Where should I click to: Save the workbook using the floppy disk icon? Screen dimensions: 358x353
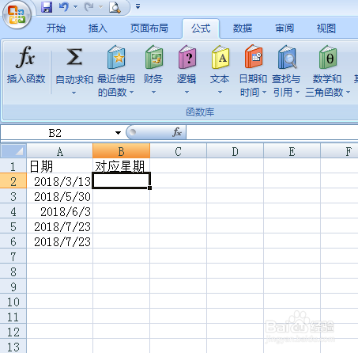click(x=47, y=7)
